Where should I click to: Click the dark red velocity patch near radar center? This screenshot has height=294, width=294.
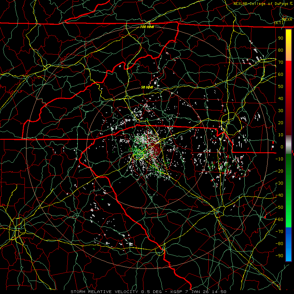[x=156, y=149]
